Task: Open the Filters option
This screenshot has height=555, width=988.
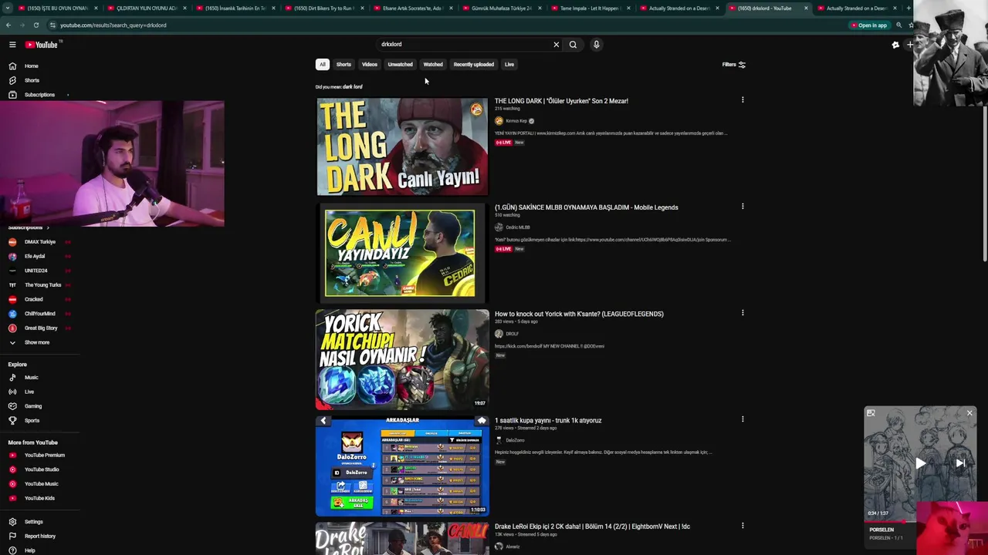Action: click(733, 65)
